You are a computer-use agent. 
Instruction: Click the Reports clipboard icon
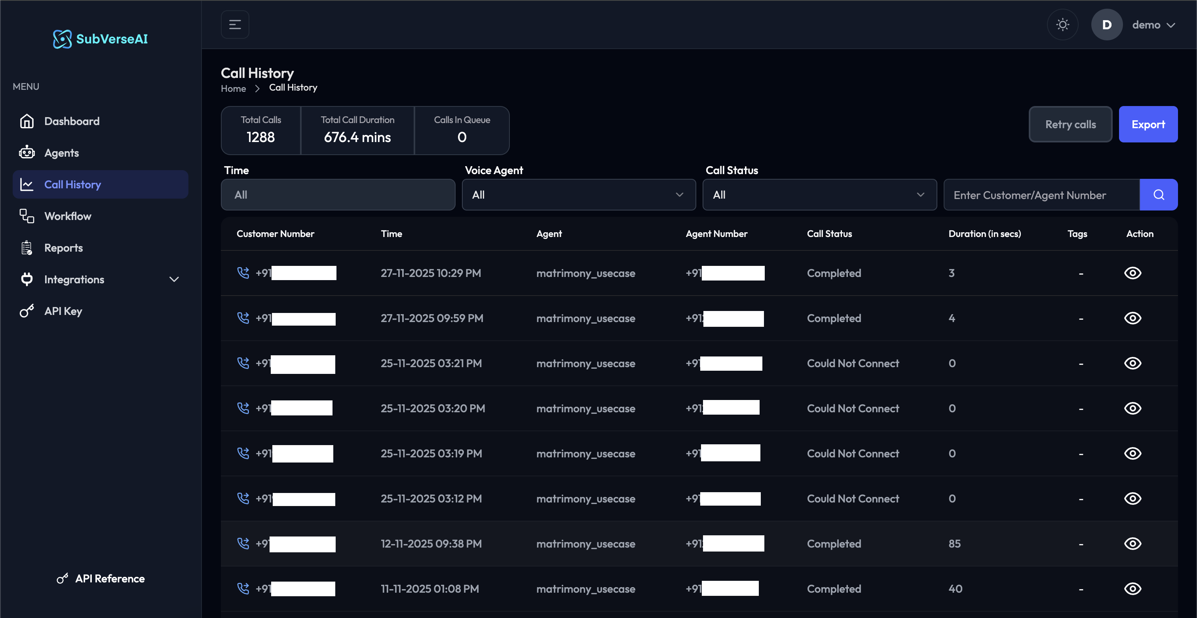27,248
